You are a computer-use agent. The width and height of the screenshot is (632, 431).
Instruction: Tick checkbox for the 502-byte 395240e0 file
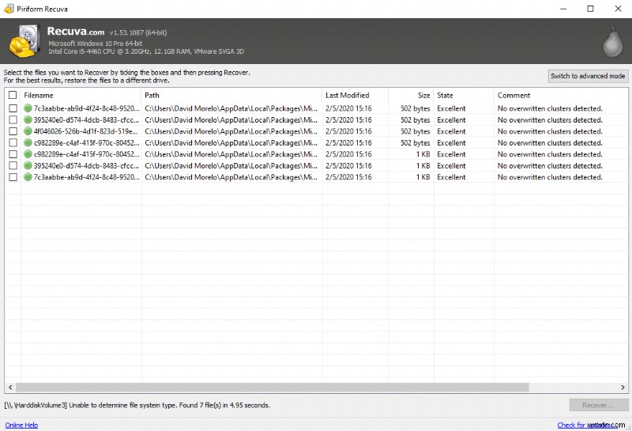tap(13, 120)
